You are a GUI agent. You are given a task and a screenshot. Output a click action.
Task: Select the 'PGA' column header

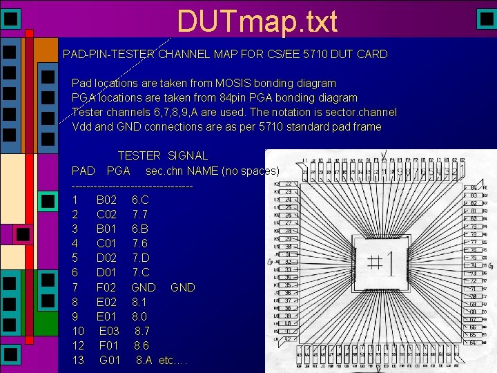click(x=119, y=171)
